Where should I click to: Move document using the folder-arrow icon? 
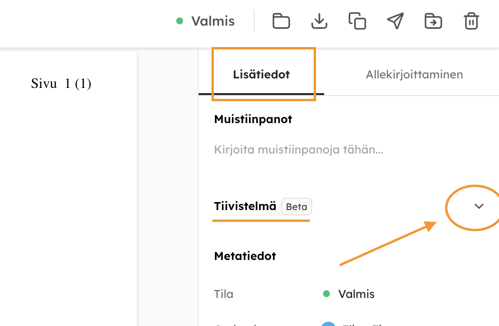click(433, 21)
